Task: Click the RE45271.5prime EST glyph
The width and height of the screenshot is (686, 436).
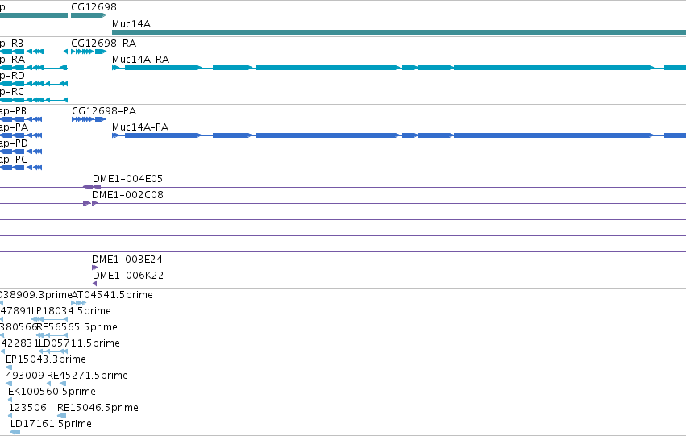Action: (x=56, y=384)
